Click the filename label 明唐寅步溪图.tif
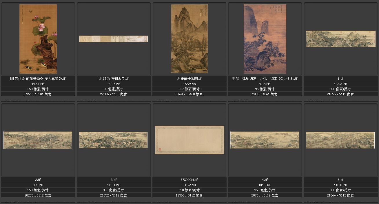379x204 pixels. (189, 79)
